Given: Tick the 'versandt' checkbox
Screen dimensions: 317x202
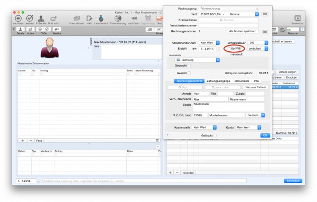Looking at the screenshot, I should pos(229,54).
